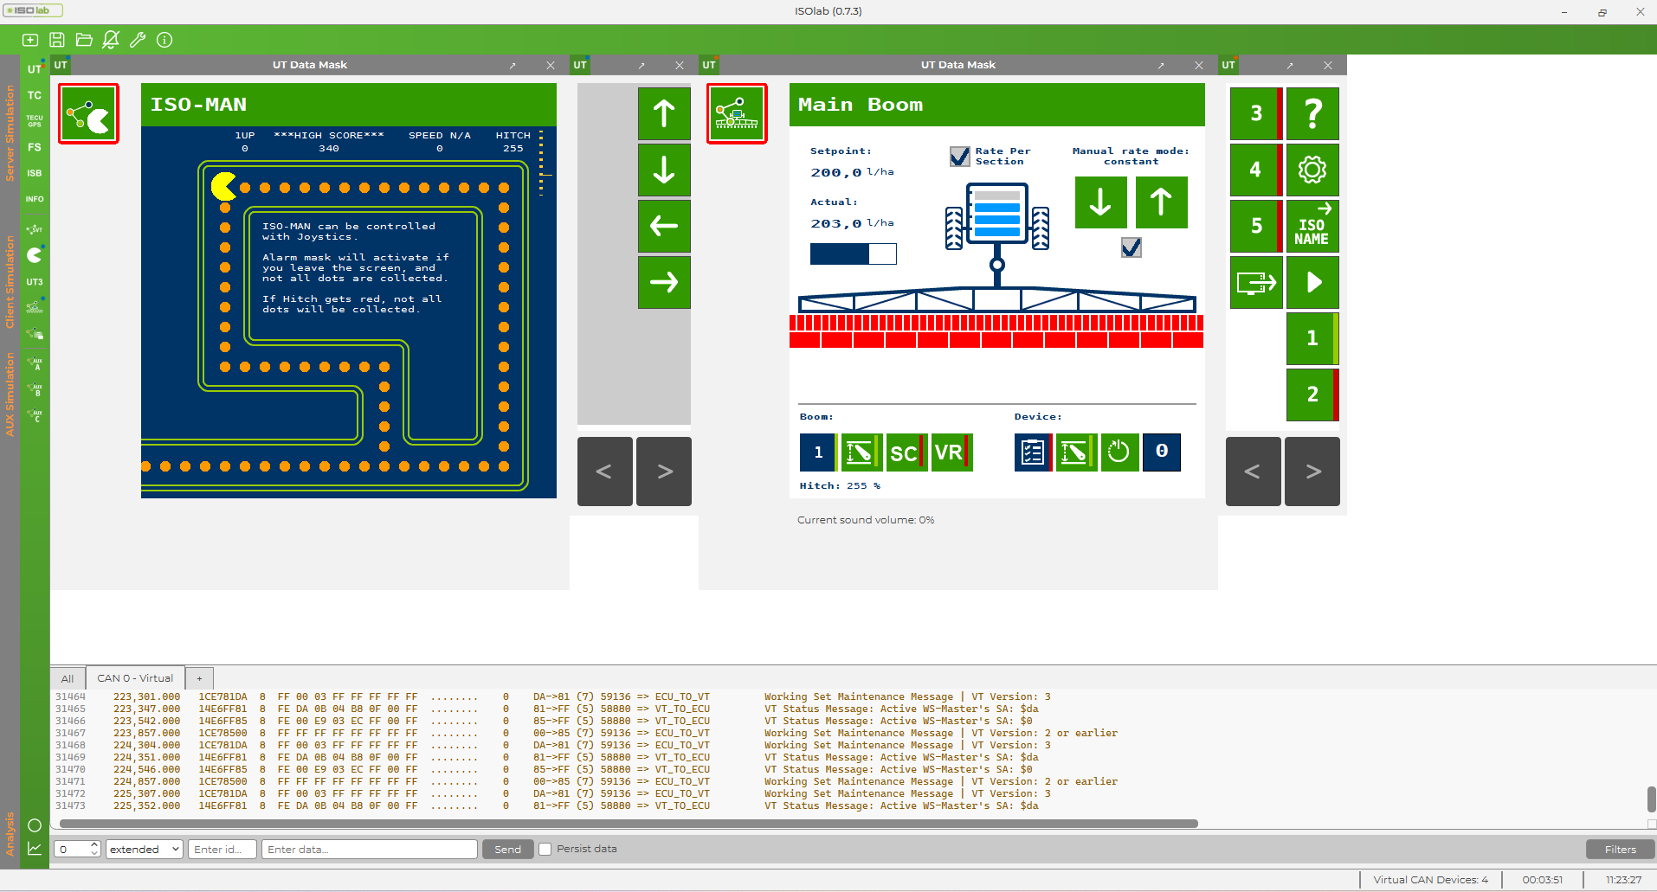The height and width of the screenshot is (892, 1657).
Task: Decrease manual rate with the down arrow
Action: click(1100, 202)
